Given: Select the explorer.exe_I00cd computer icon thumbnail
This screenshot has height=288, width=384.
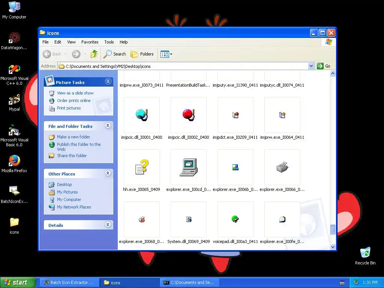Looking at the screenshot, I should [x=189, y=167].
